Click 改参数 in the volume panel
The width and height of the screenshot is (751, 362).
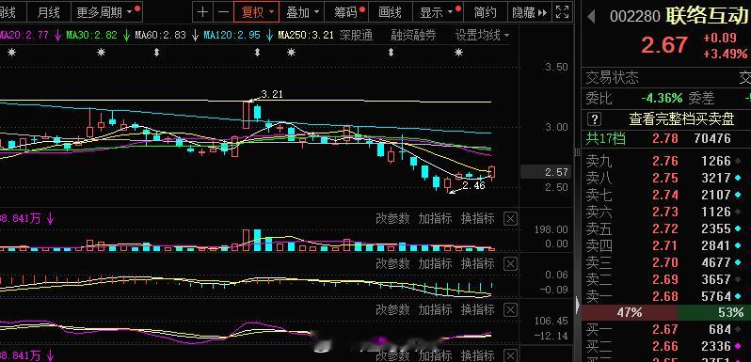pyautogui.click(x=392, y=219)
